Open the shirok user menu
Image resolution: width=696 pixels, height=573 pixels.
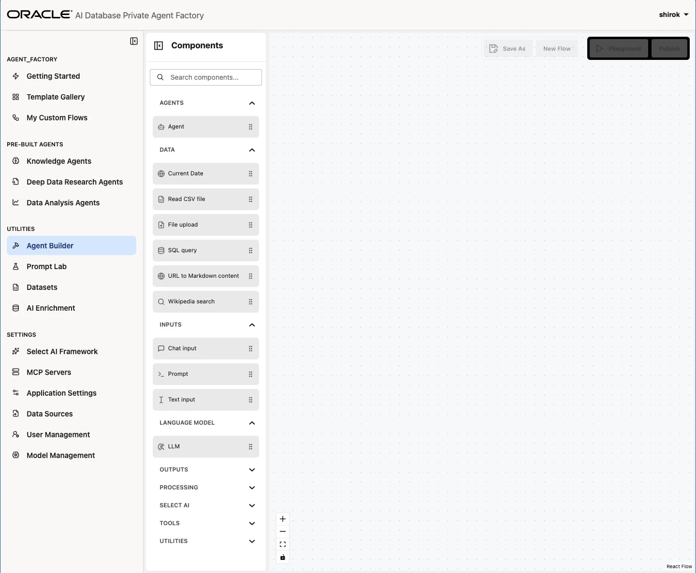[x=674, y=14]
